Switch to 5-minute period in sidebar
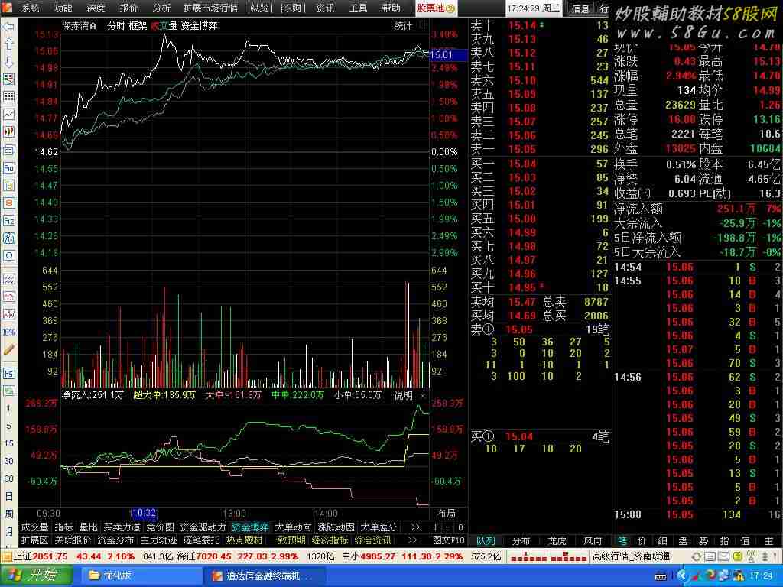 point(8,426)
